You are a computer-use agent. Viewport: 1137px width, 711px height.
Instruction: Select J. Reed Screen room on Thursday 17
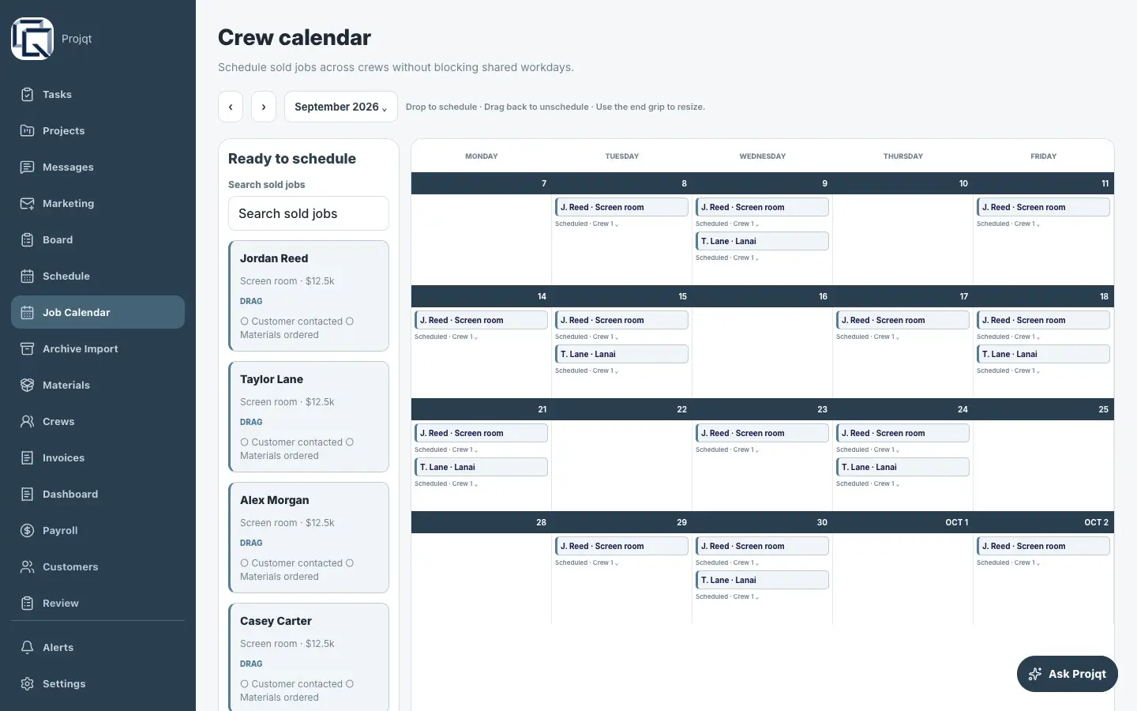pyautogui.click(x=902, y=320)
